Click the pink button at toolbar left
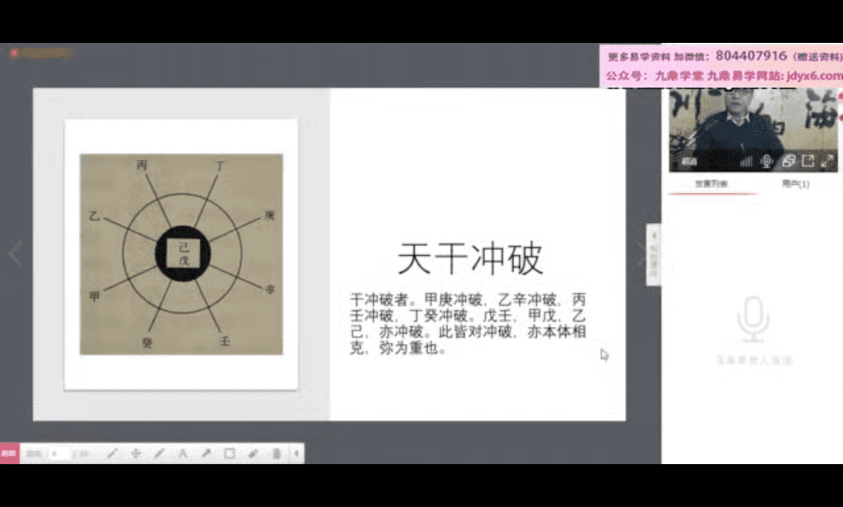Viewport: 843px width, 507px height. click(x=9, y=453)
